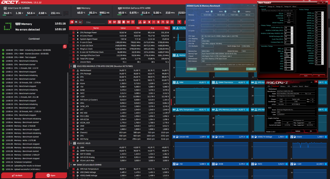Click Write info icon in AIDA64 benchmark
The width and height of the screenshot is (330, 179).
(x=225, y=11)
